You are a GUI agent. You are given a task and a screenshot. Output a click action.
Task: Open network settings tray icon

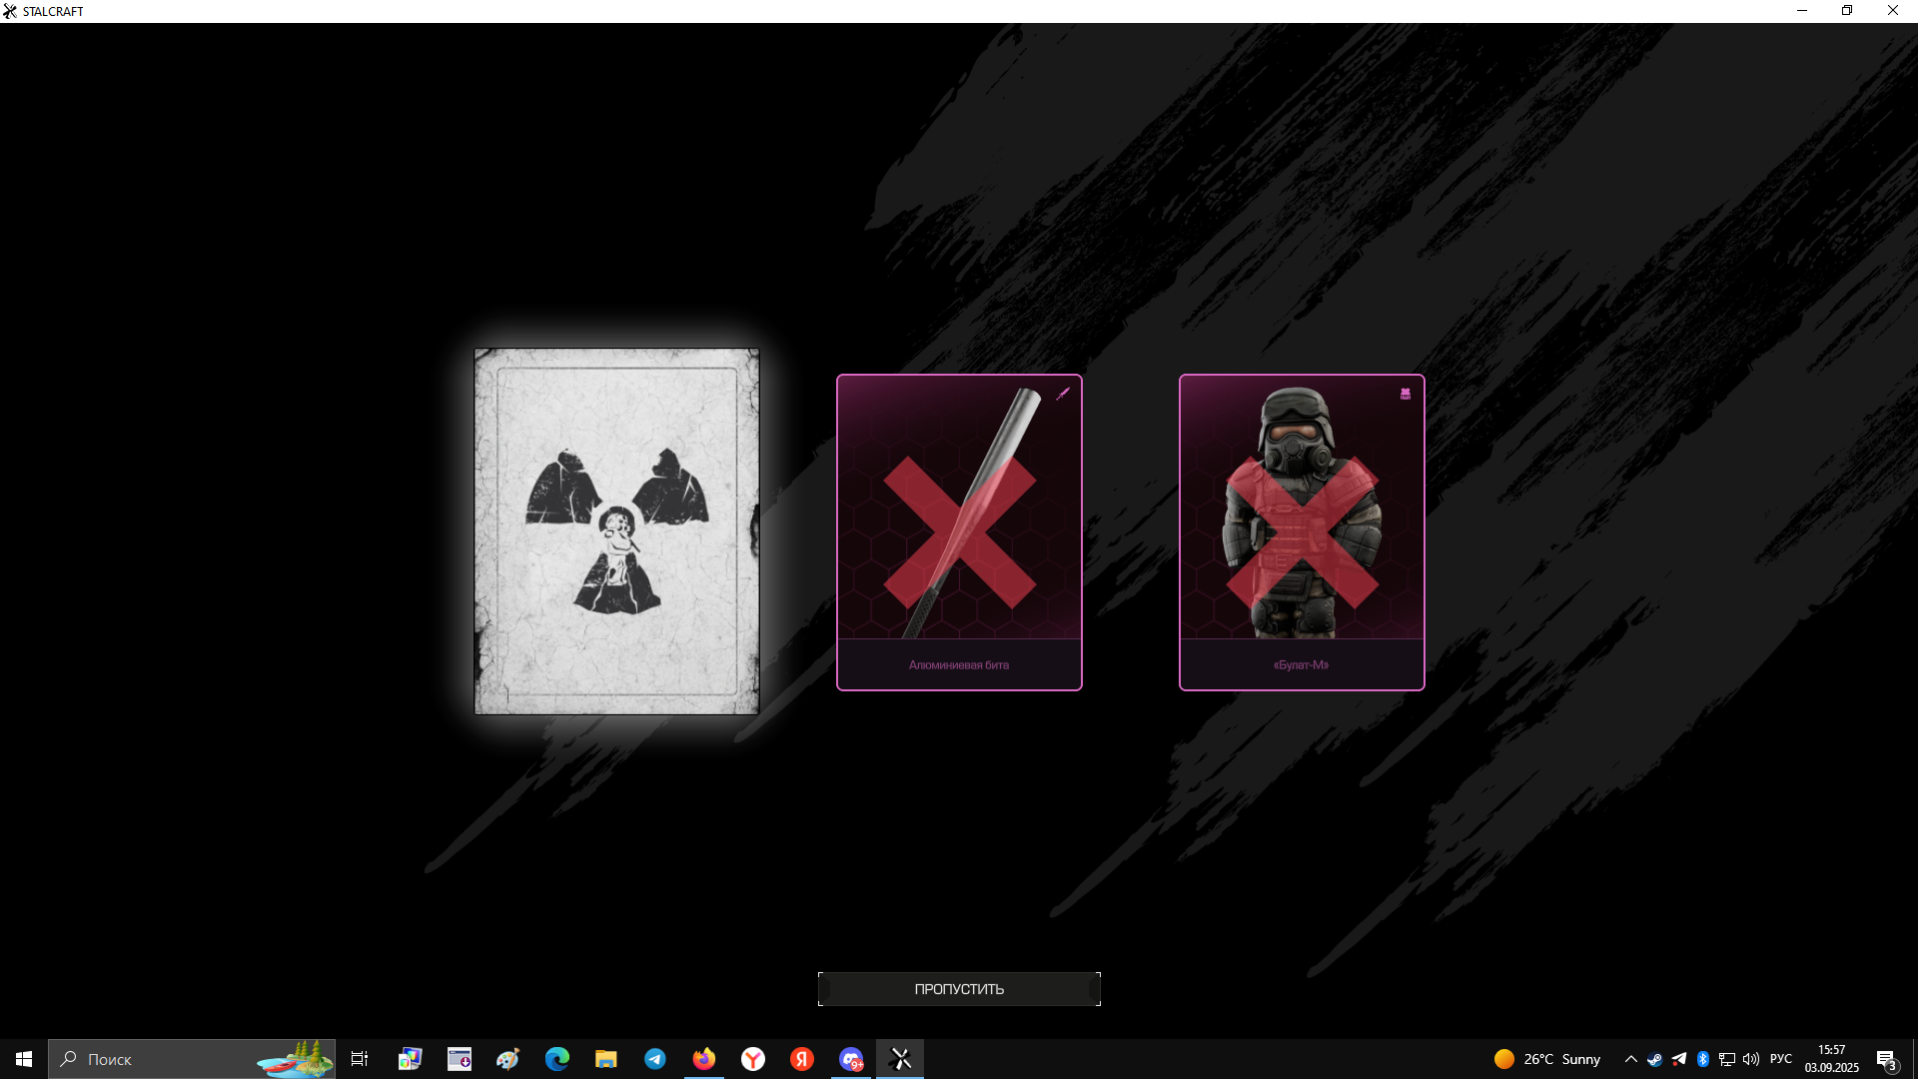coord(1727,1059)
